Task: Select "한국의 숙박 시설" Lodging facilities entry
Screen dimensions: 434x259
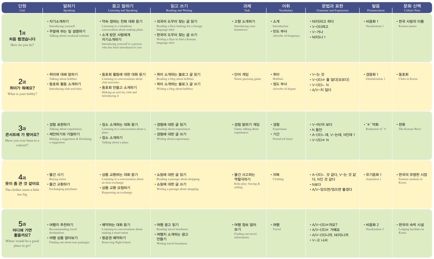Action: tap(411, 225)
